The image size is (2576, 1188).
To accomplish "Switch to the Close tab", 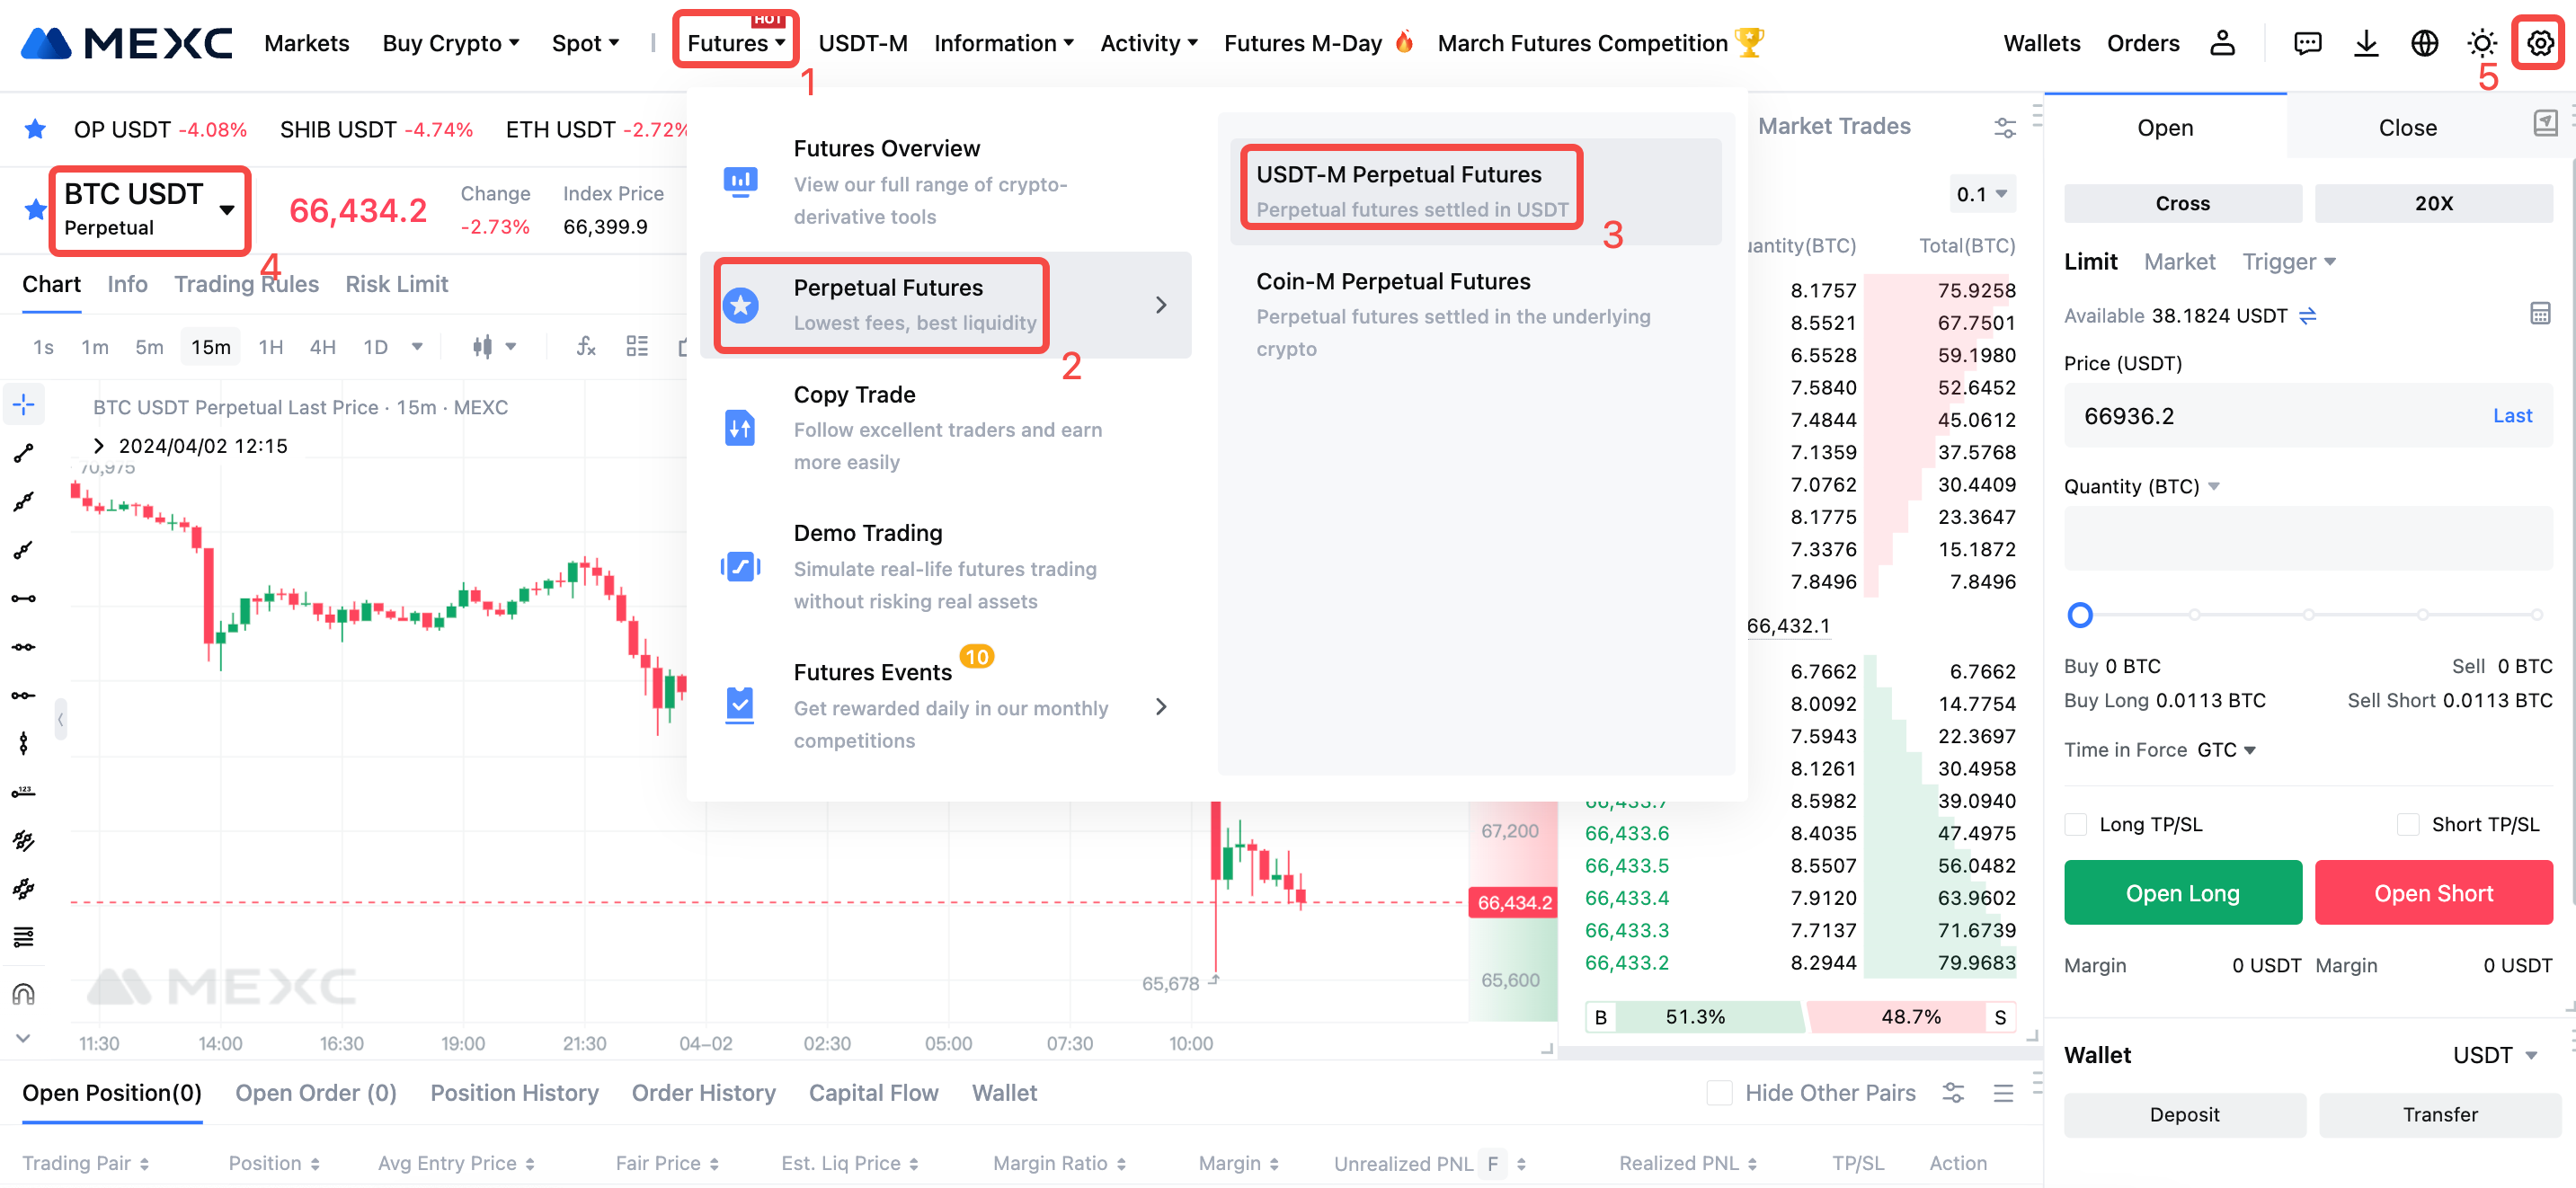I will tap(2407, 127).
